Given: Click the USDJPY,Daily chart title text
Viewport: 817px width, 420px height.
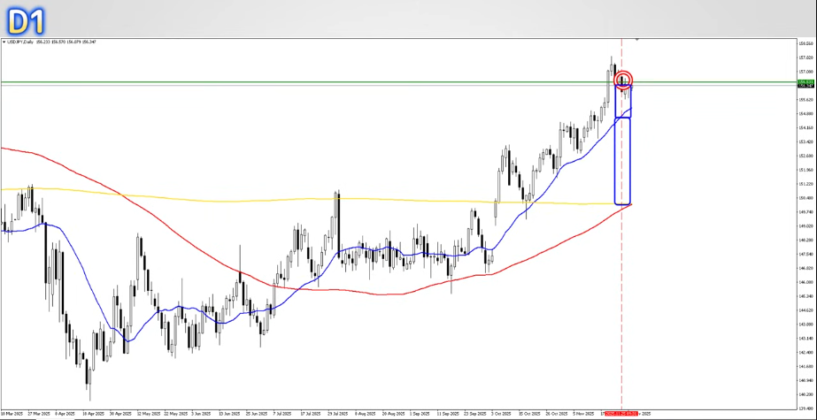Looking at the screenshot, I should click(24, 42).
